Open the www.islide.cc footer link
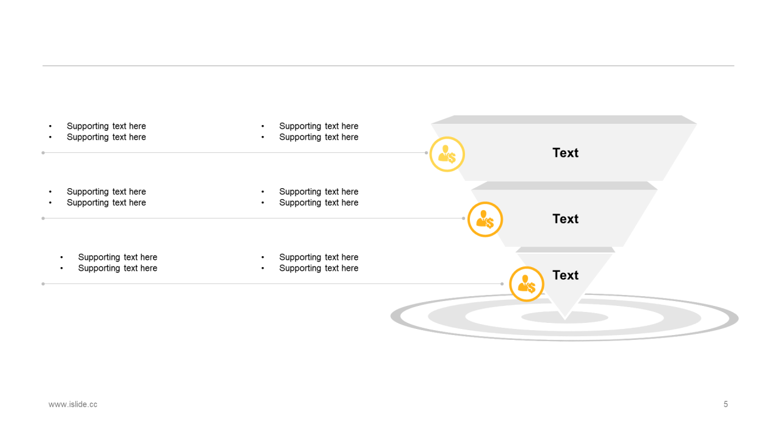The height and width of the screenshot is (437, 777). 73,404
